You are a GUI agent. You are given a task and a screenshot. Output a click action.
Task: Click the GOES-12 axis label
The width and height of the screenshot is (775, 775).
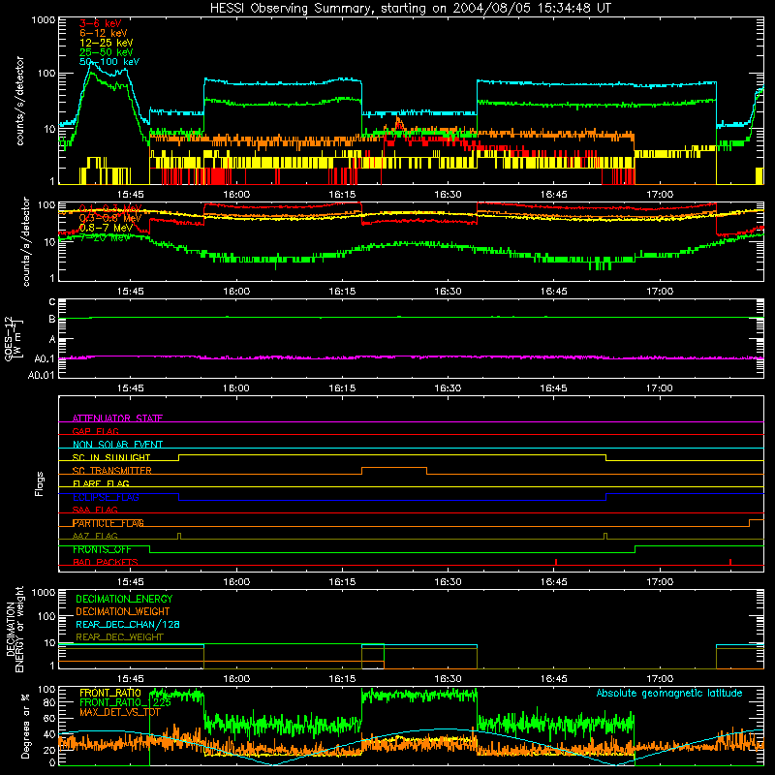tap(13, 338)
